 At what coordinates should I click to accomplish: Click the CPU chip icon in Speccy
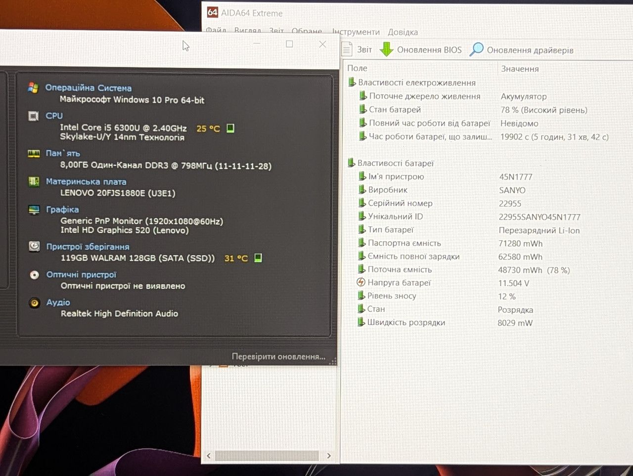pyautogui.click(x=34, y=116)
